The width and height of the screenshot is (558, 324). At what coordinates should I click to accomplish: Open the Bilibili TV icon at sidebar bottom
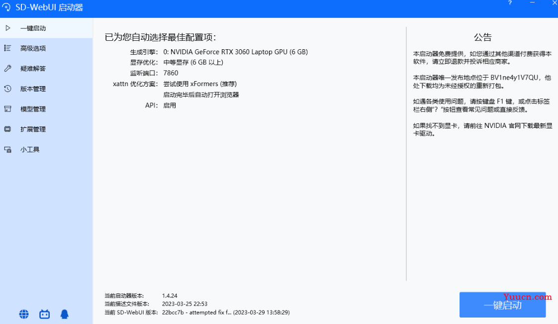(44, 314)
